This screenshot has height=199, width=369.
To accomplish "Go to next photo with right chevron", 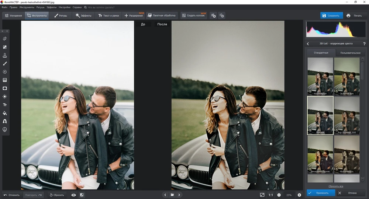I will point(179,195).
